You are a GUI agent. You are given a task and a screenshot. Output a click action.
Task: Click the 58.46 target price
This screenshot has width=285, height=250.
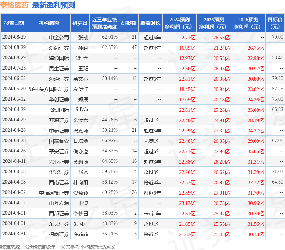pos(277,57)
